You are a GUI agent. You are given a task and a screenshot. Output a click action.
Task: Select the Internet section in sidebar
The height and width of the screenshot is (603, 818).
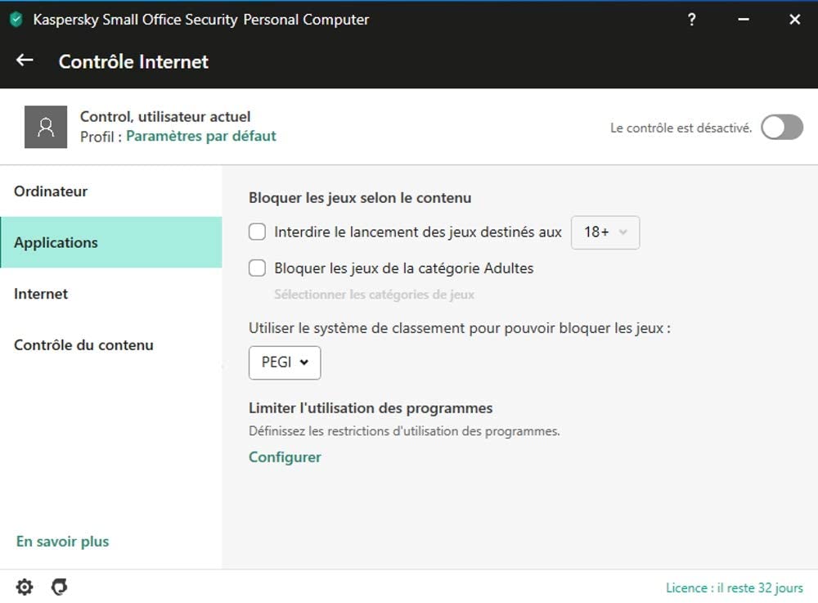click(41, 294)
